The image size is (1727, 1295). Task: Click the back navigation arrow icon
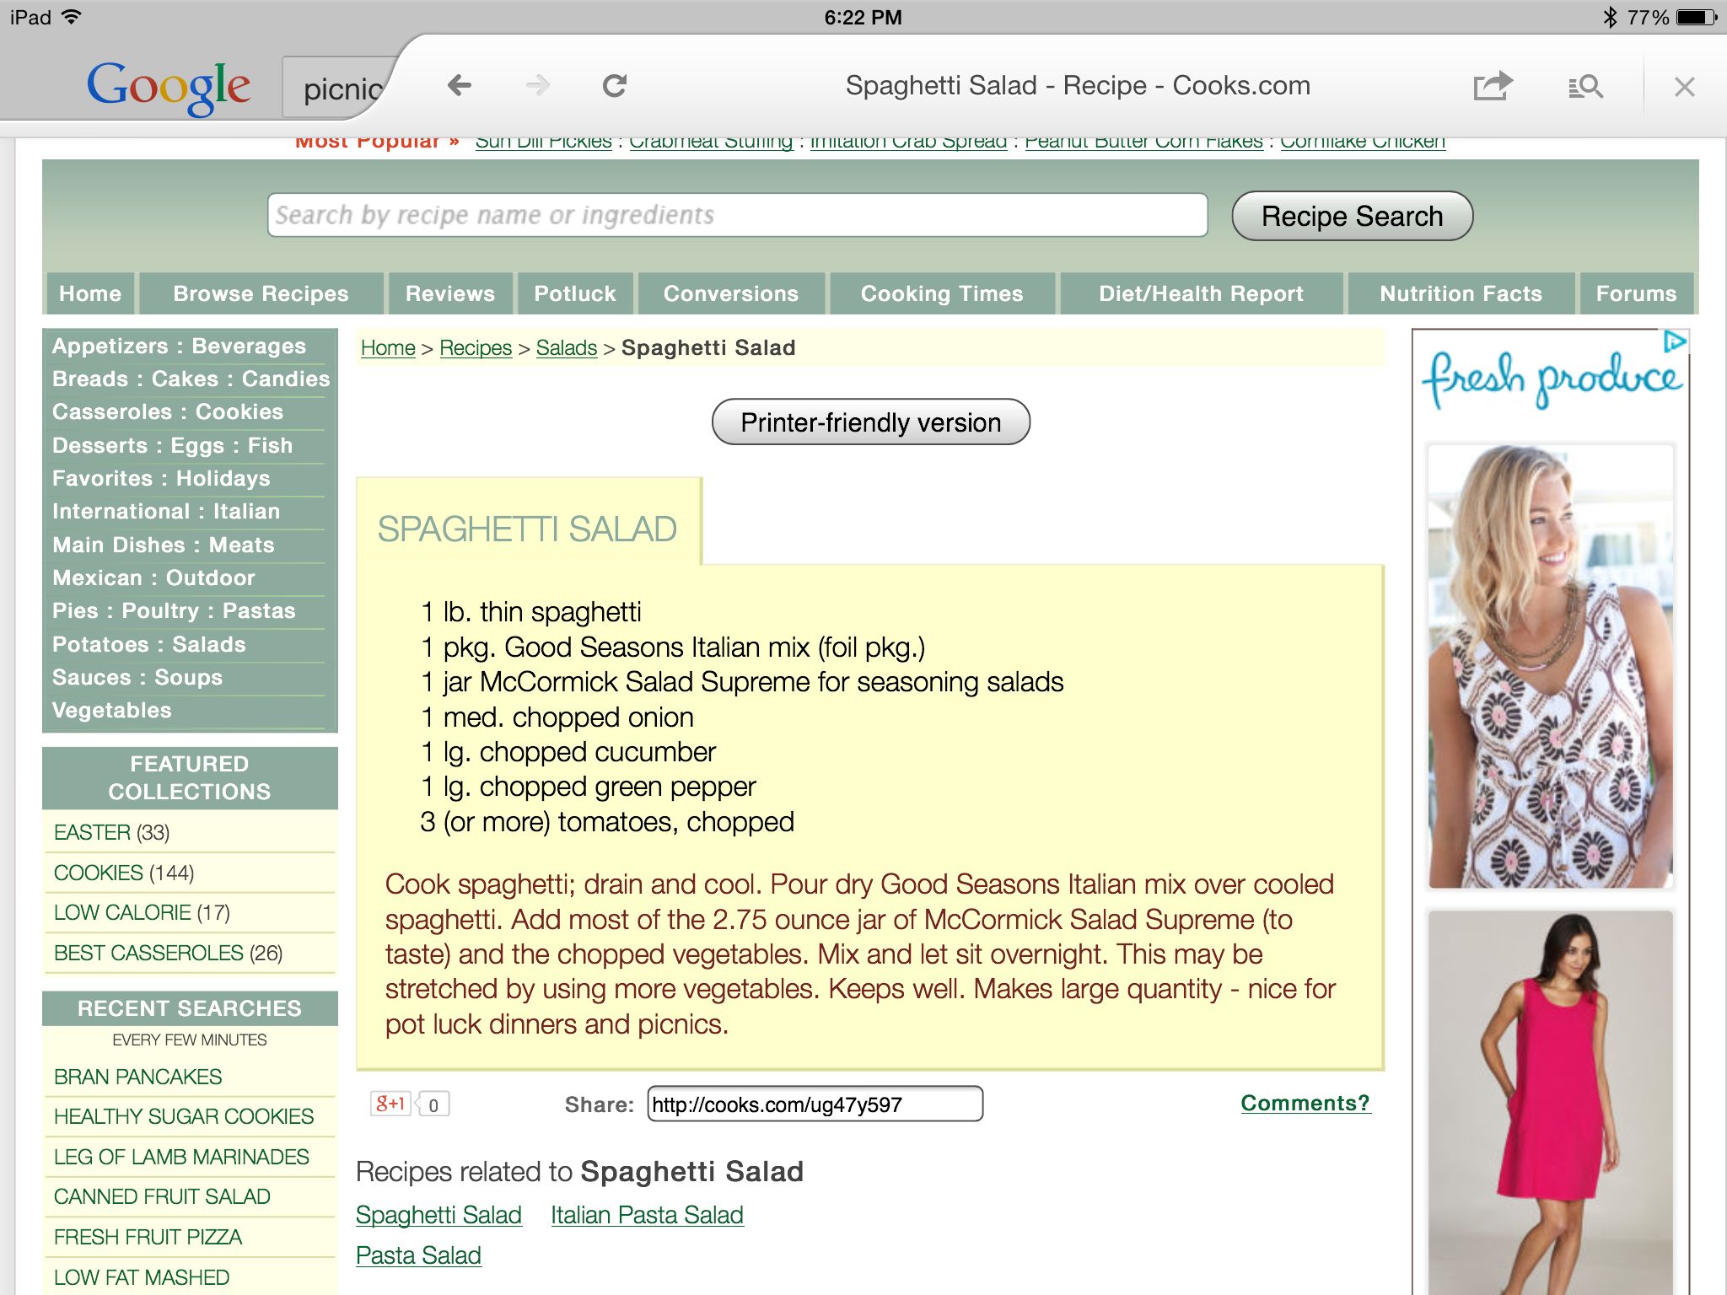(x=460, y=87)
